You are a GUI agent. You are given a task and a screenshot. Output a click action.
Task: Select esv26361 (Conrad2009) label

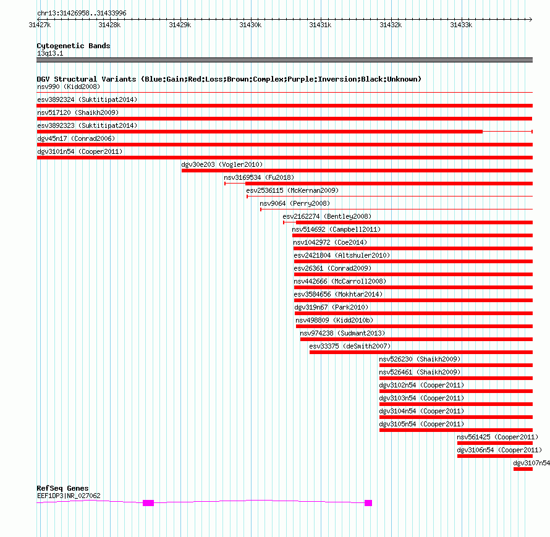[332, 268]
